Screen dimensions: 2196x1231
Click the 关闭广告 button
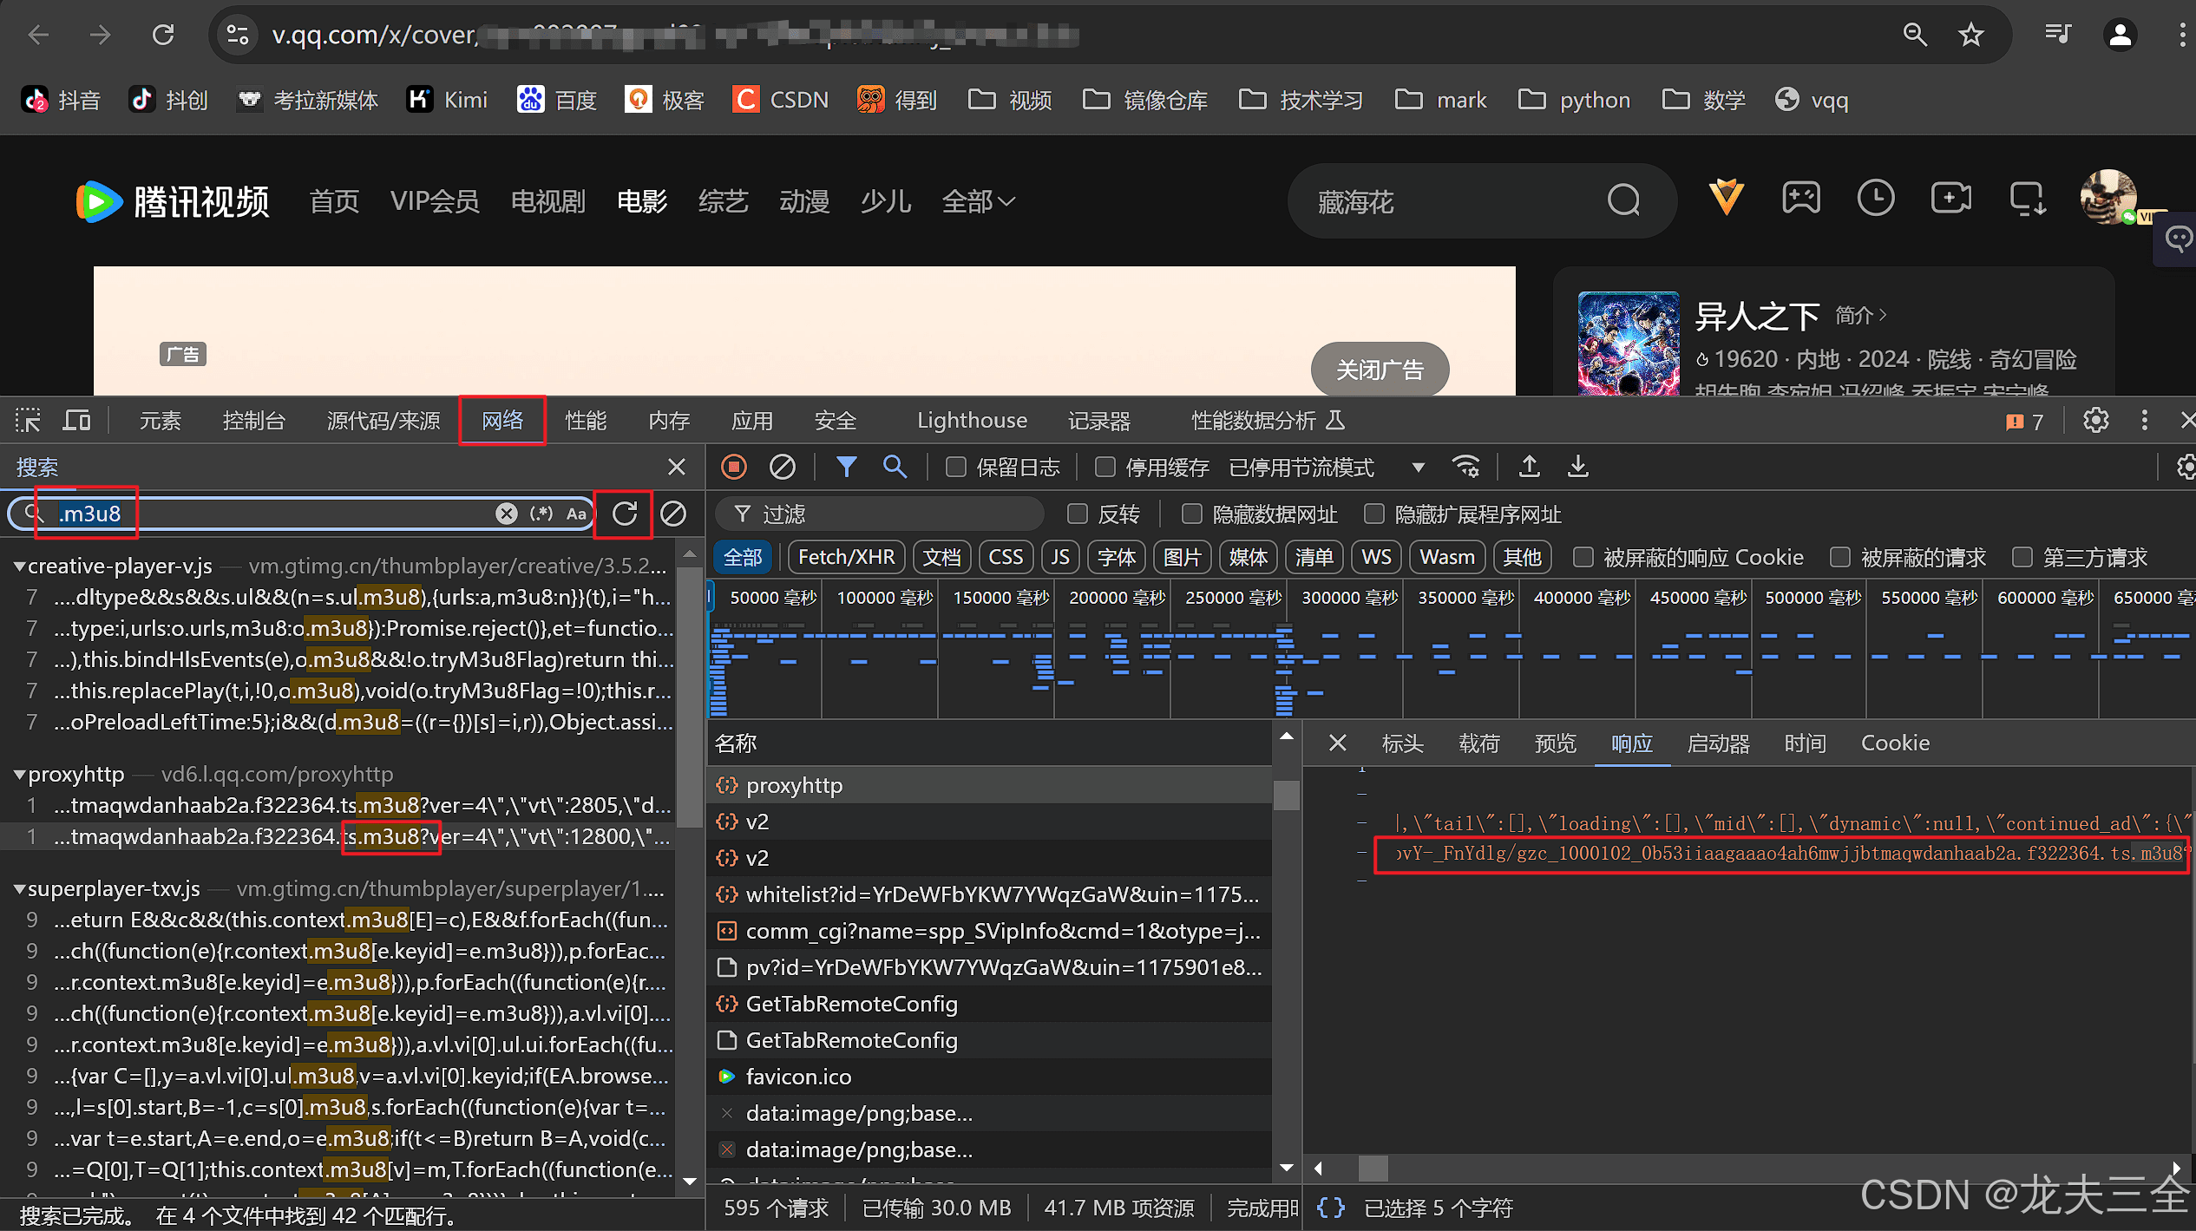(x=1380, y=370)
